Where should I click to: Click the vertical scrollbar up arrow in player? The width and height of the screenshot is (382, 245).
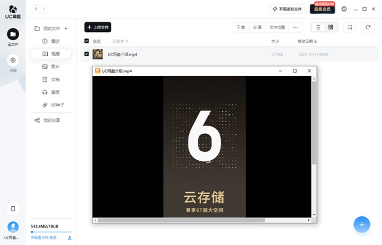click(x=314, y=78)
